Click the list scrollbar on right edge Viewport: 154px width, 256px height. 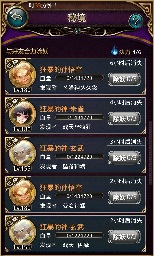pyautogui.click(x=150, y=153)
